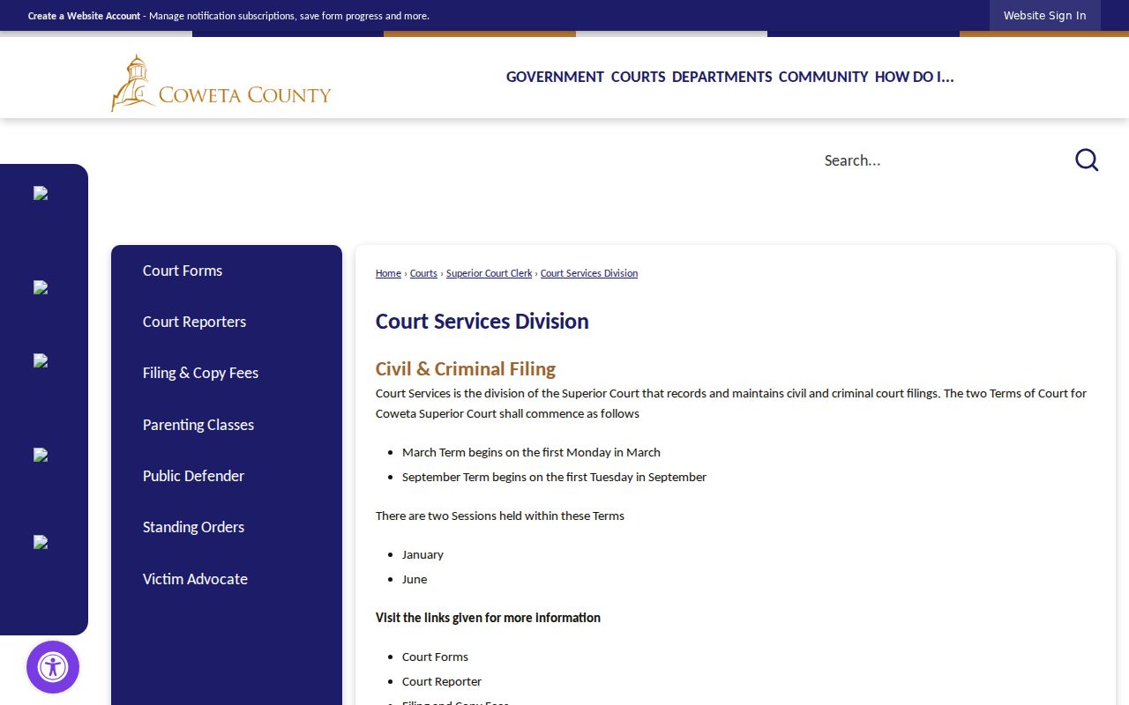Open the accessibility options widget
This screenshot has height=705, width=1129.
(x=53, y=667)
